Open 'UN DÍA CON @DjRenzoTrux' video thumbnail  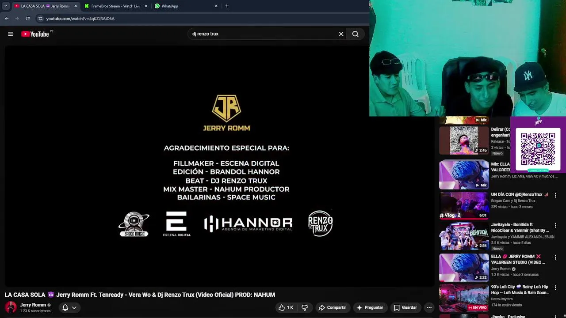[x=464, y=205]
